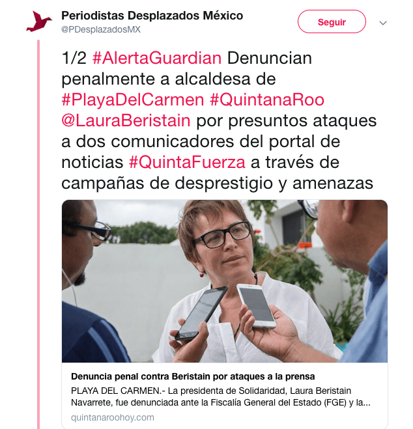Viewport: 413px width, 429px height.
Task: Expand the tweet options chevron
Action: [x=382, y=23]
